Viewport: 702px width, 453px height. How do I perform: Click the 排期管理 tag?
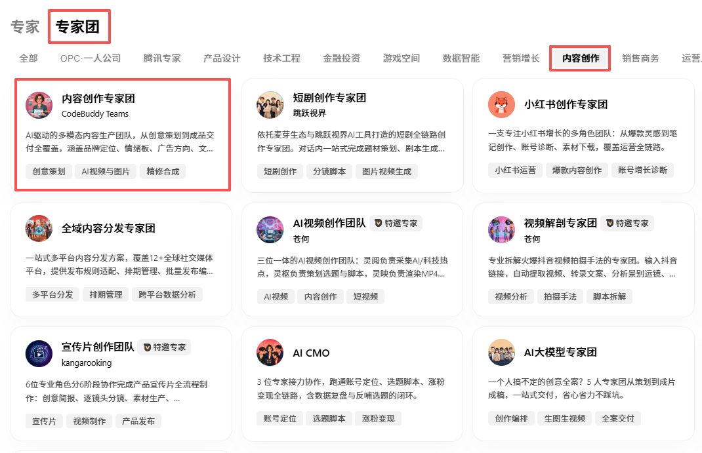[x=106, y=295]
